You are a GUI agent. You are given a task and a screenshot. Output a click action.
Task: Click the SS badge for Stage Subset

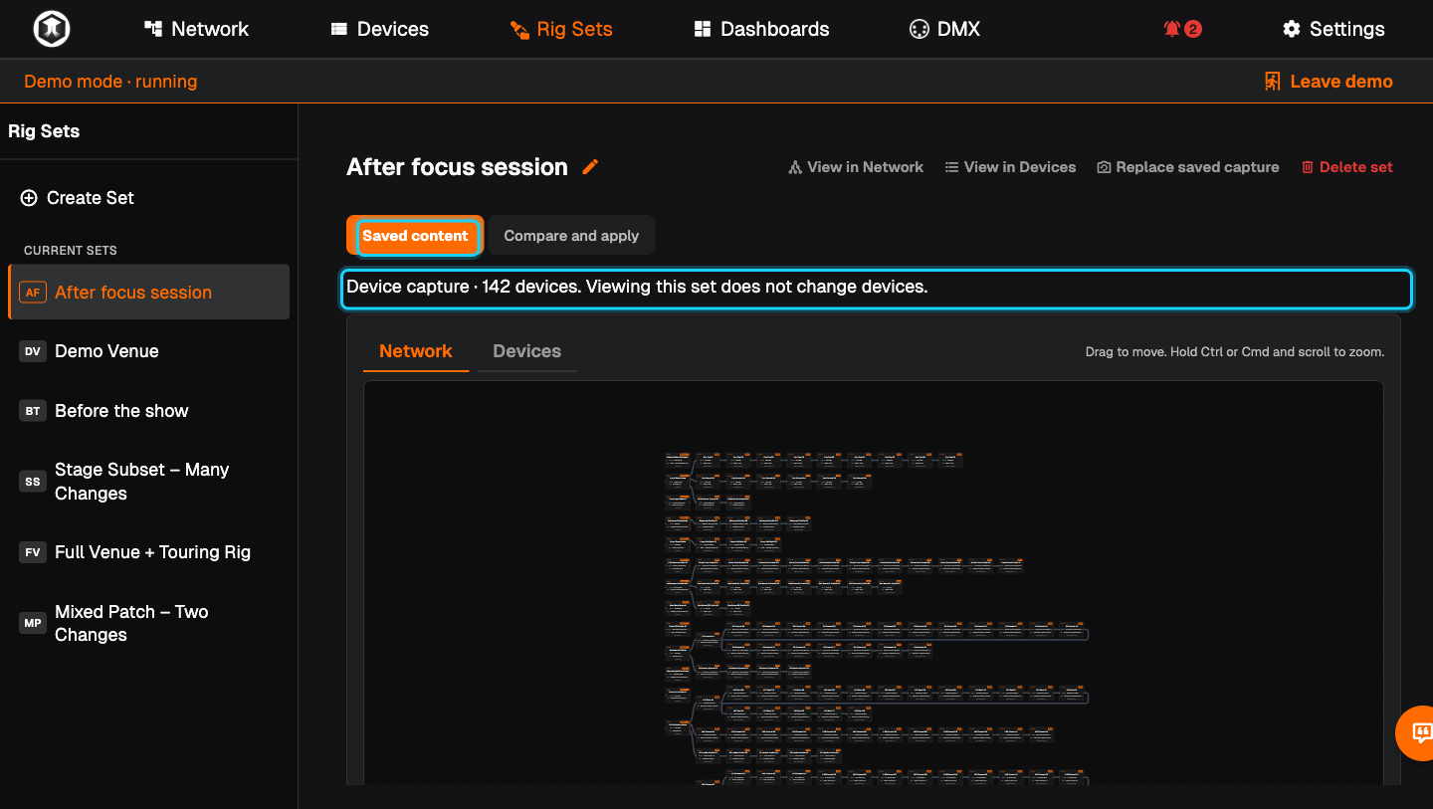[x=33, y=482]
